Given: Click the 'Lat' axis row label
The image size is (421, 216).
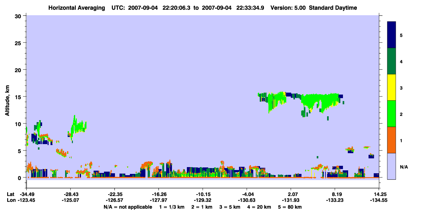Looking at the screenshot, I should (11, 194).
